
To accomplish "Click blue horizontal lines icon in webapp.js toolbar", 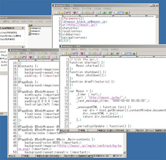I will click(x=129, y=54).
